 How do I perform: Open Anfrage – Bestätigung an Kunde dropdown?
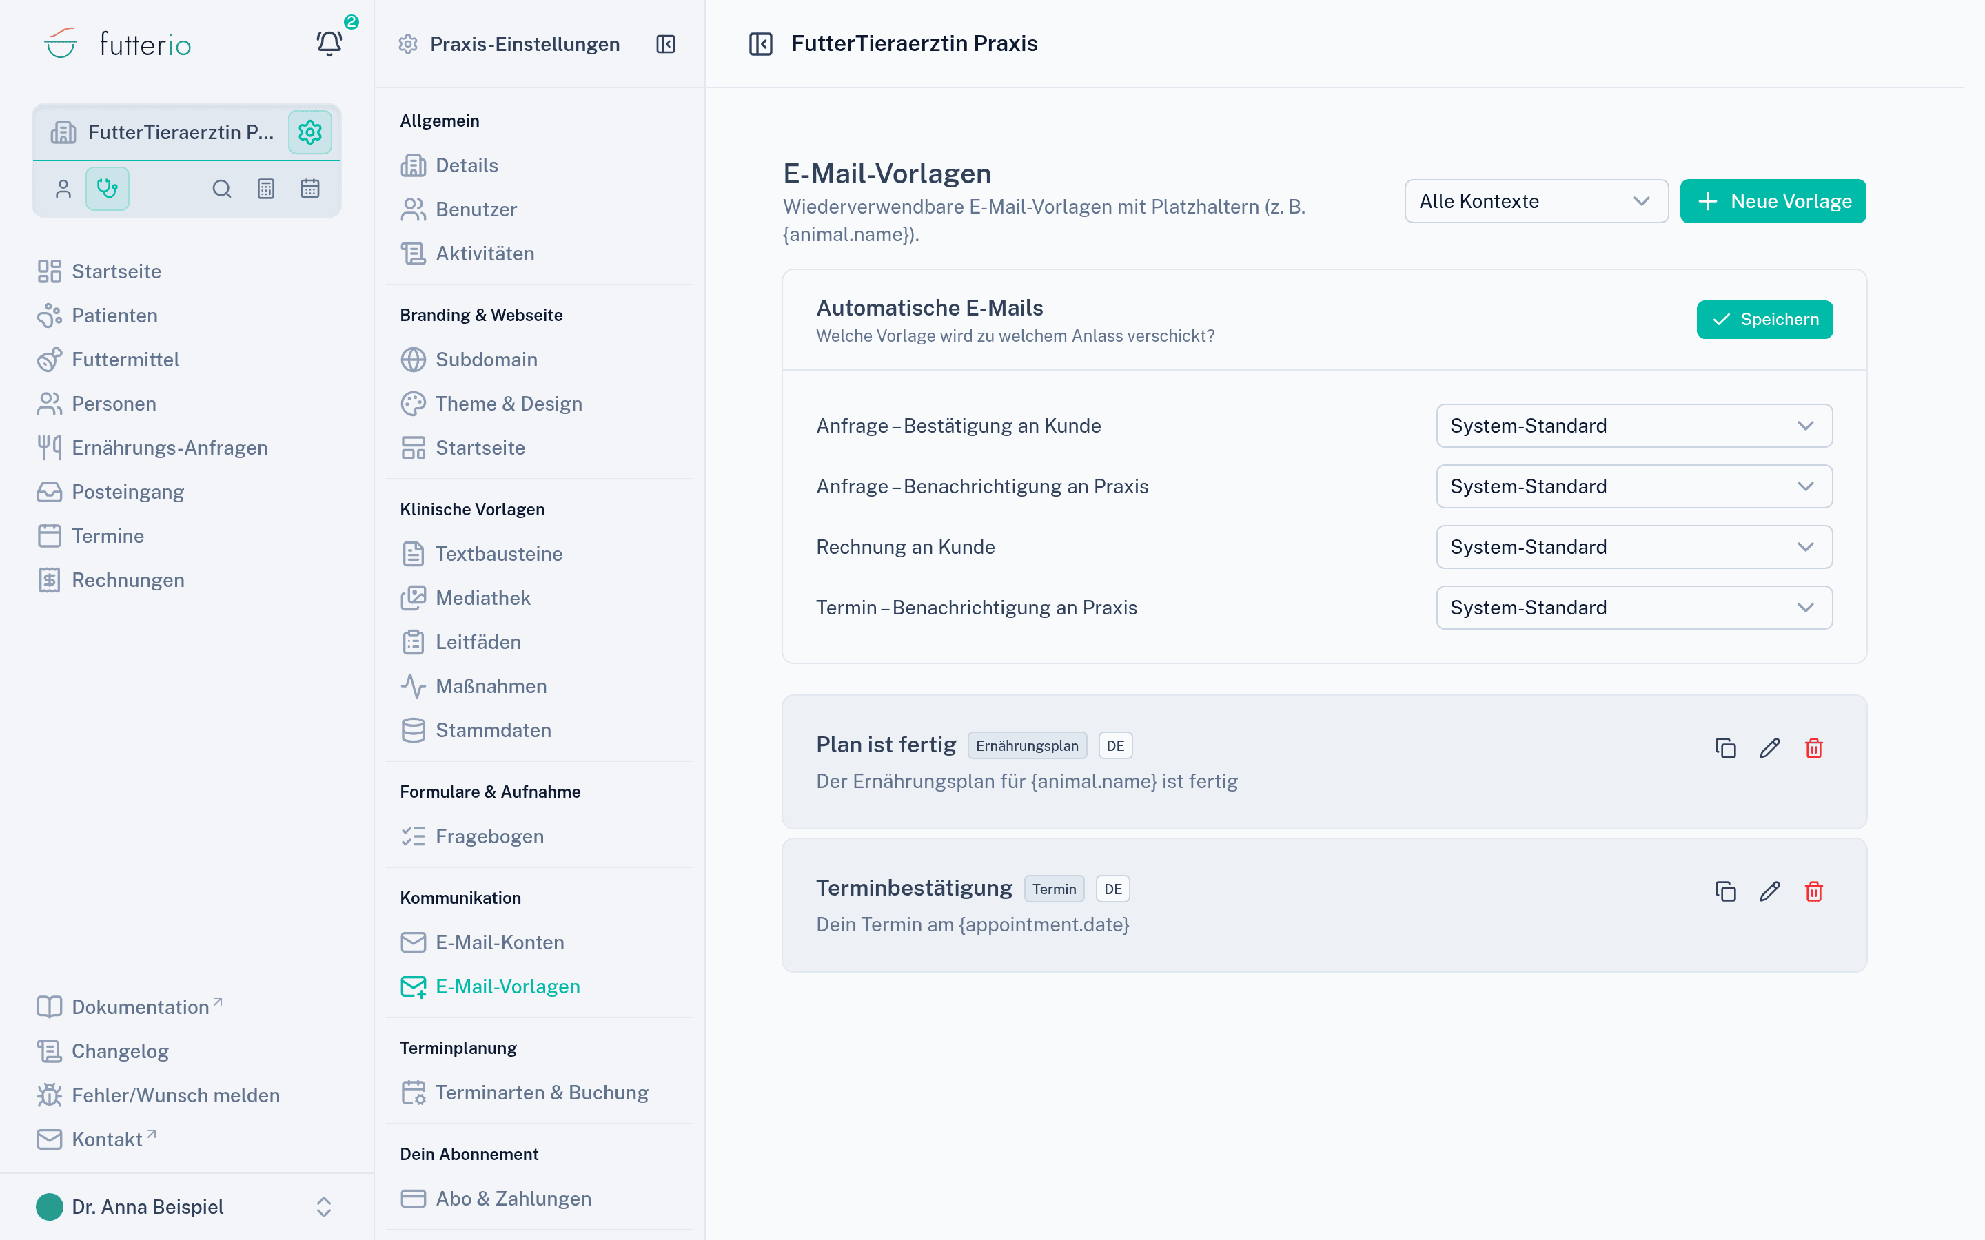point(1634,426)
